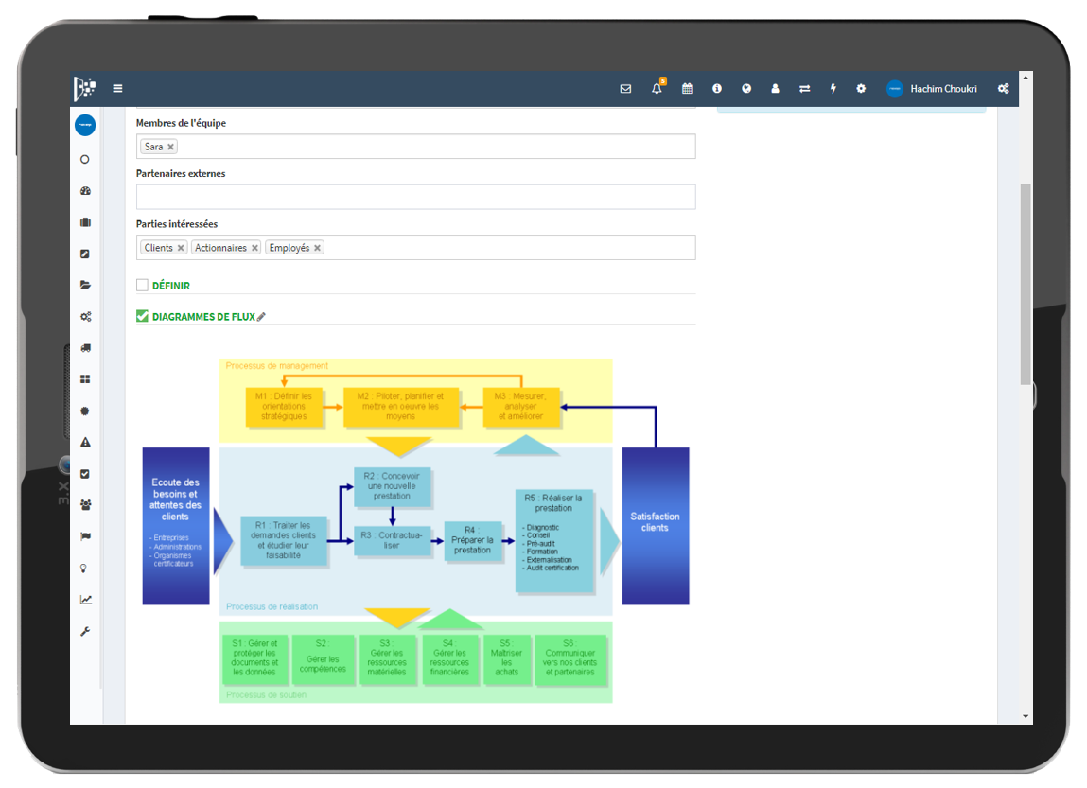Open the single gear settings icon
Viewport: 1087px width, 788px height.
(861, 89)
